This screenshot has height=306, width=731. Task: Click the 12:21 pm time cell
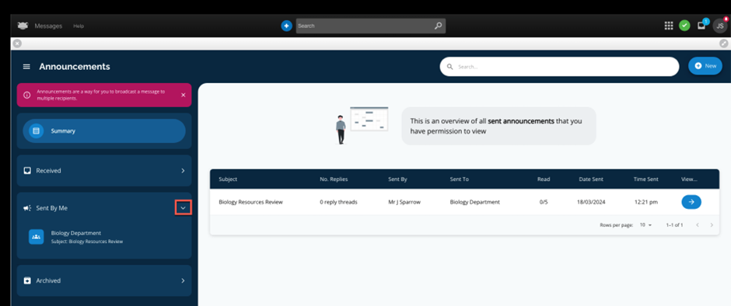(645, 202)
